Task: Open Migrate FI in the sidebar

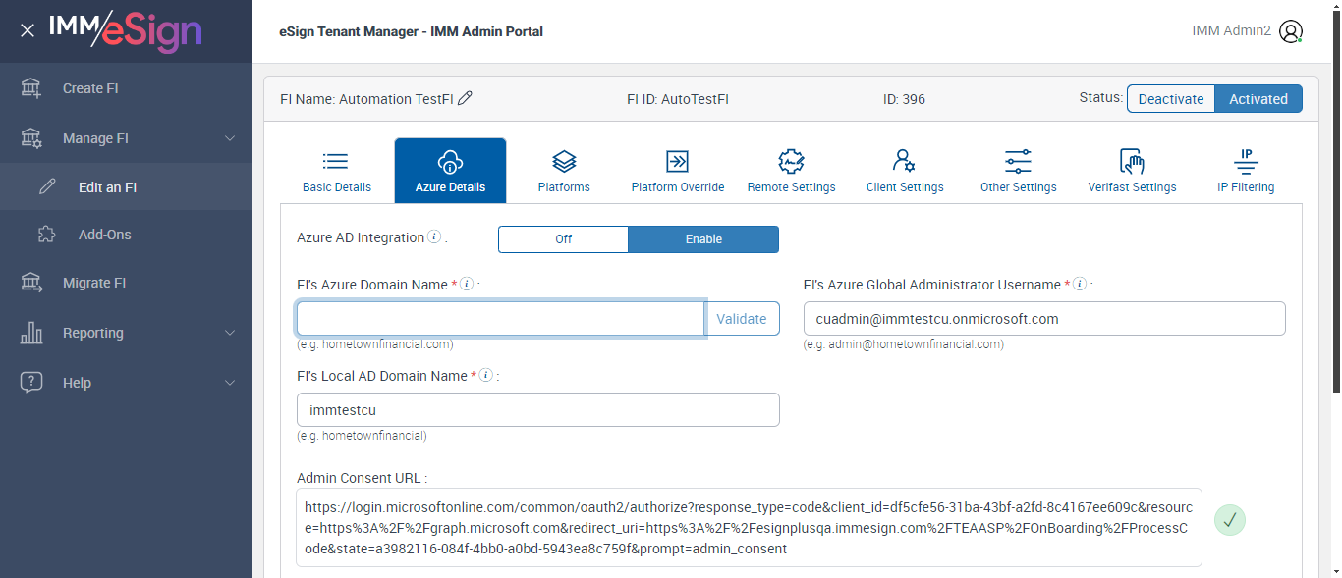Action: point(126,283)
